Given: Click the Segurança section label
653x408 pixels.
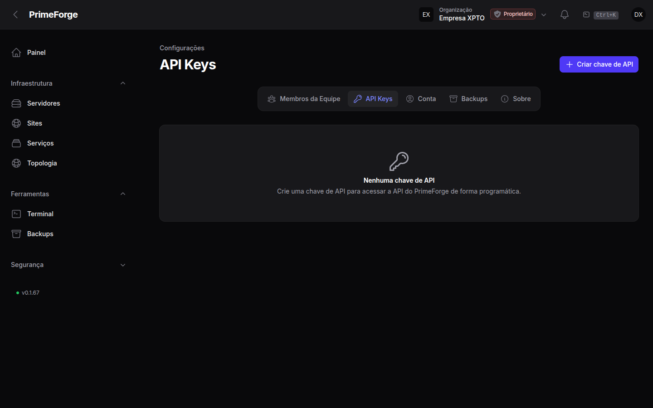Looking at the screenshot, I should point(27,265).
